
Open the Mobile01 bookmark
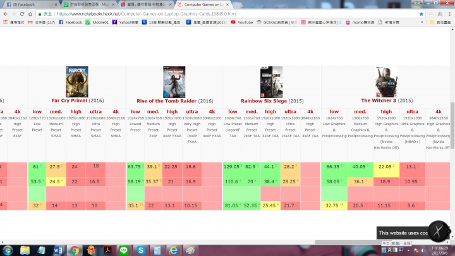coord(97,22)
